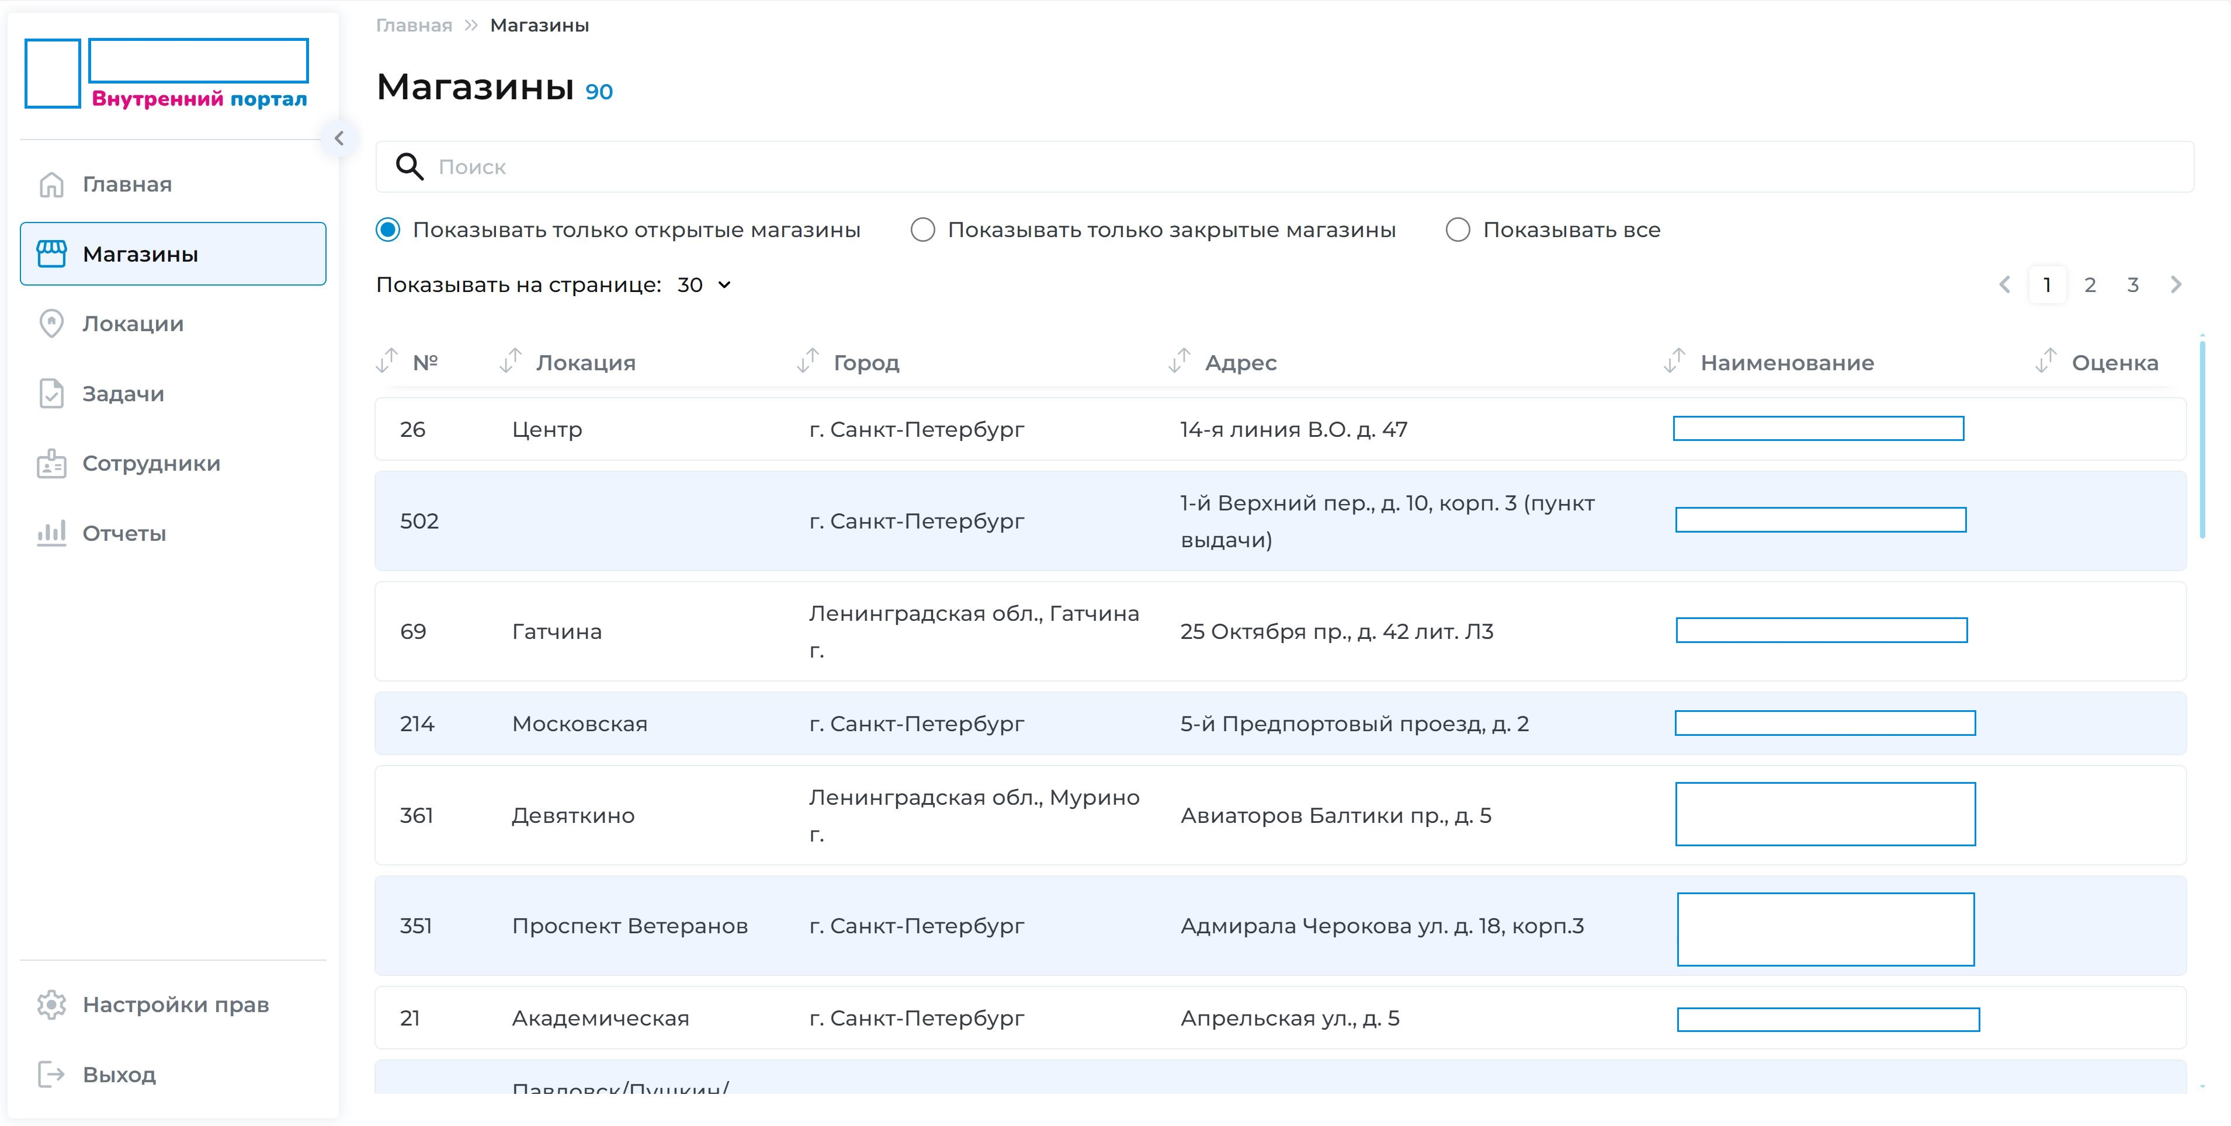Screen dimensions: 2231x1126
Task: Click the sort icon of Город column
Action: [808, 360]
